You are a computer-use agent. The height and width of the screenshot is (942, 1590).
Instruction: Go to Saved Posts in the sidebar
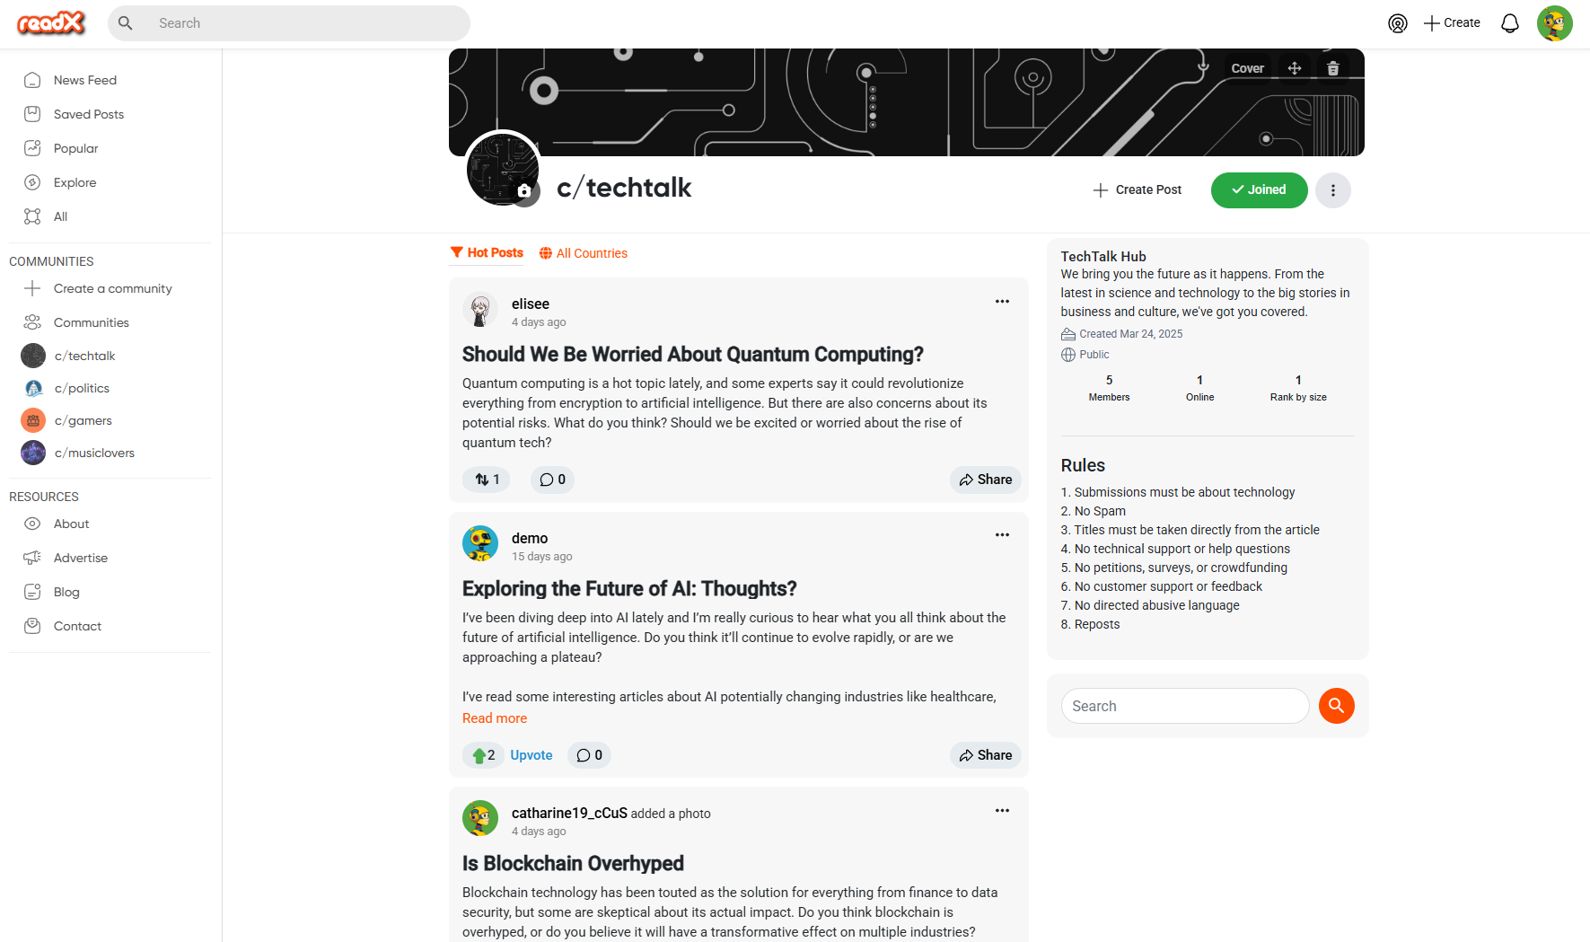[88, 114]
